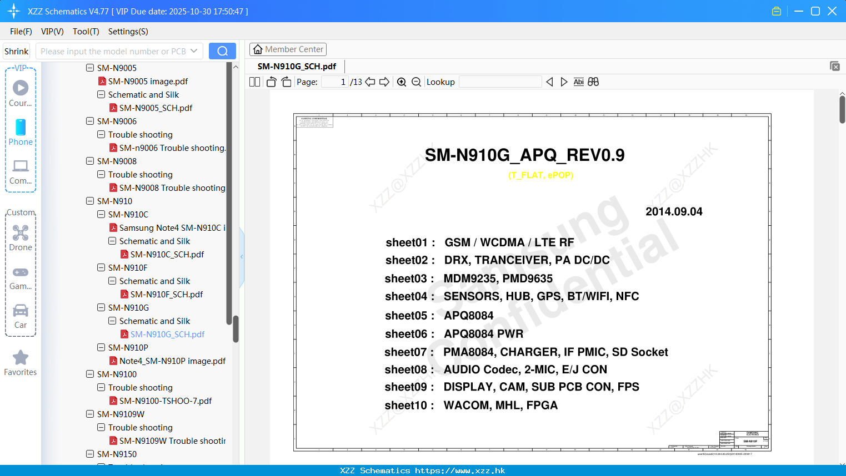The image size is (846, 476).
Task: Click the binoculars search icon
Action: pyautogui.click(x=593, y=82)
